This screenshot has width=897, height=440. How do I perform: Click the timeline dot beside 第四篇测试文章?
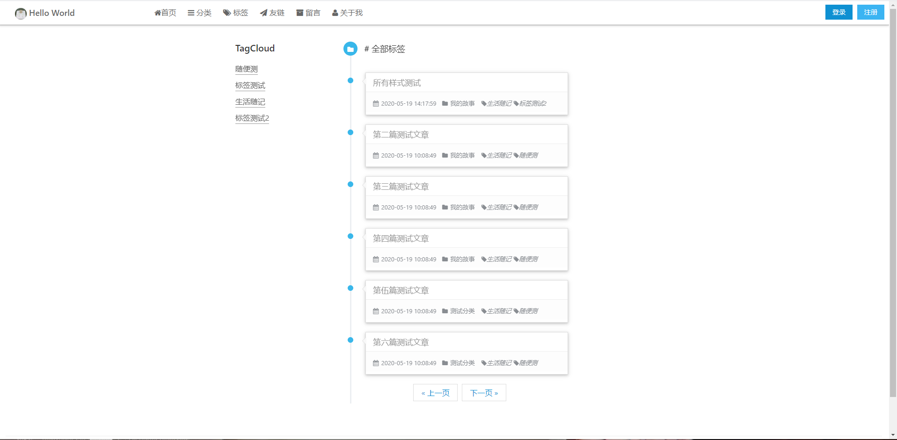coord(350,236)
